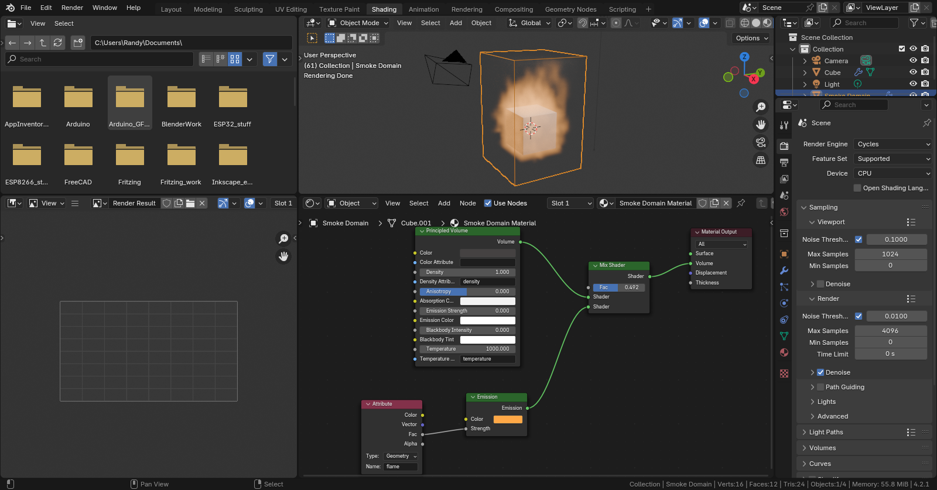Image resolution: width=937 pixels, height=490 pixels.
Task: Open the Render Engine dropdown
Action: [x=893, y=144]
